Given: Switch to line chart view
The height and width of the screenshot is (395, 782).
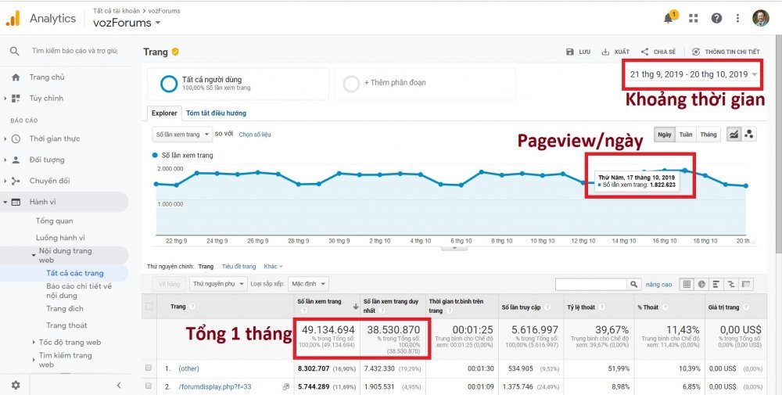Looking at the screenshot, I should tap(734, 135).
